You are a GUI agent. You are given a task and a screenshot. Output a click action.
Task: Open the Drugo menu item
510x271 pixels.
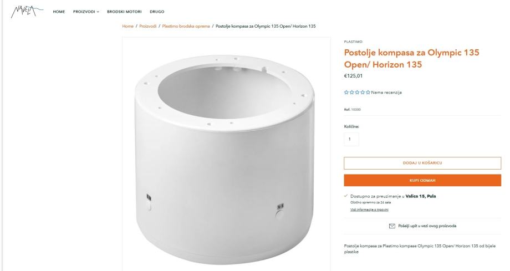157,12
